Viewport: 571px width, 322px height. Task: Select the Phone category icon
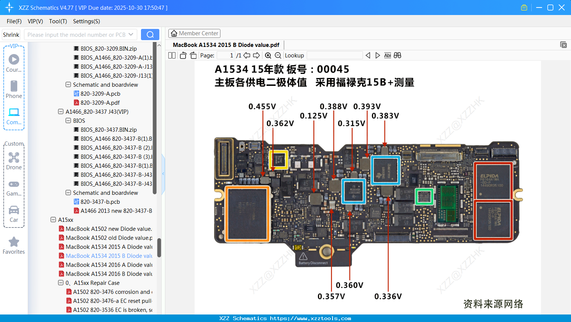pyautogui.click(x=14, y=89)
